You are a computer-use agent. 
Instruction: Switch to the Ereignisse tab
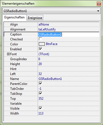point(35,18)
